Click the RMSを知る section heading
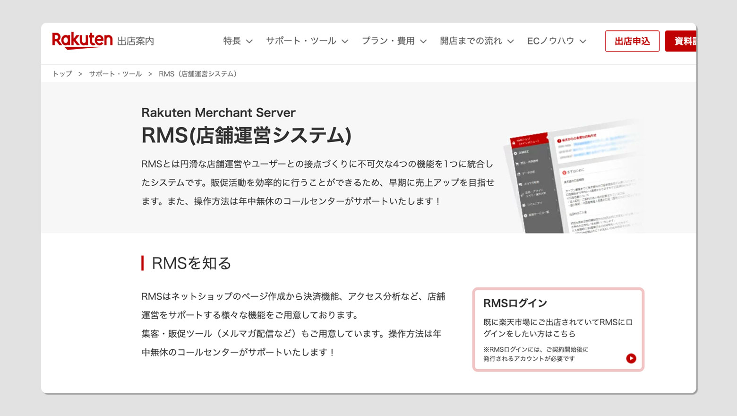This screenshot has height=416, width=737. 191,263
